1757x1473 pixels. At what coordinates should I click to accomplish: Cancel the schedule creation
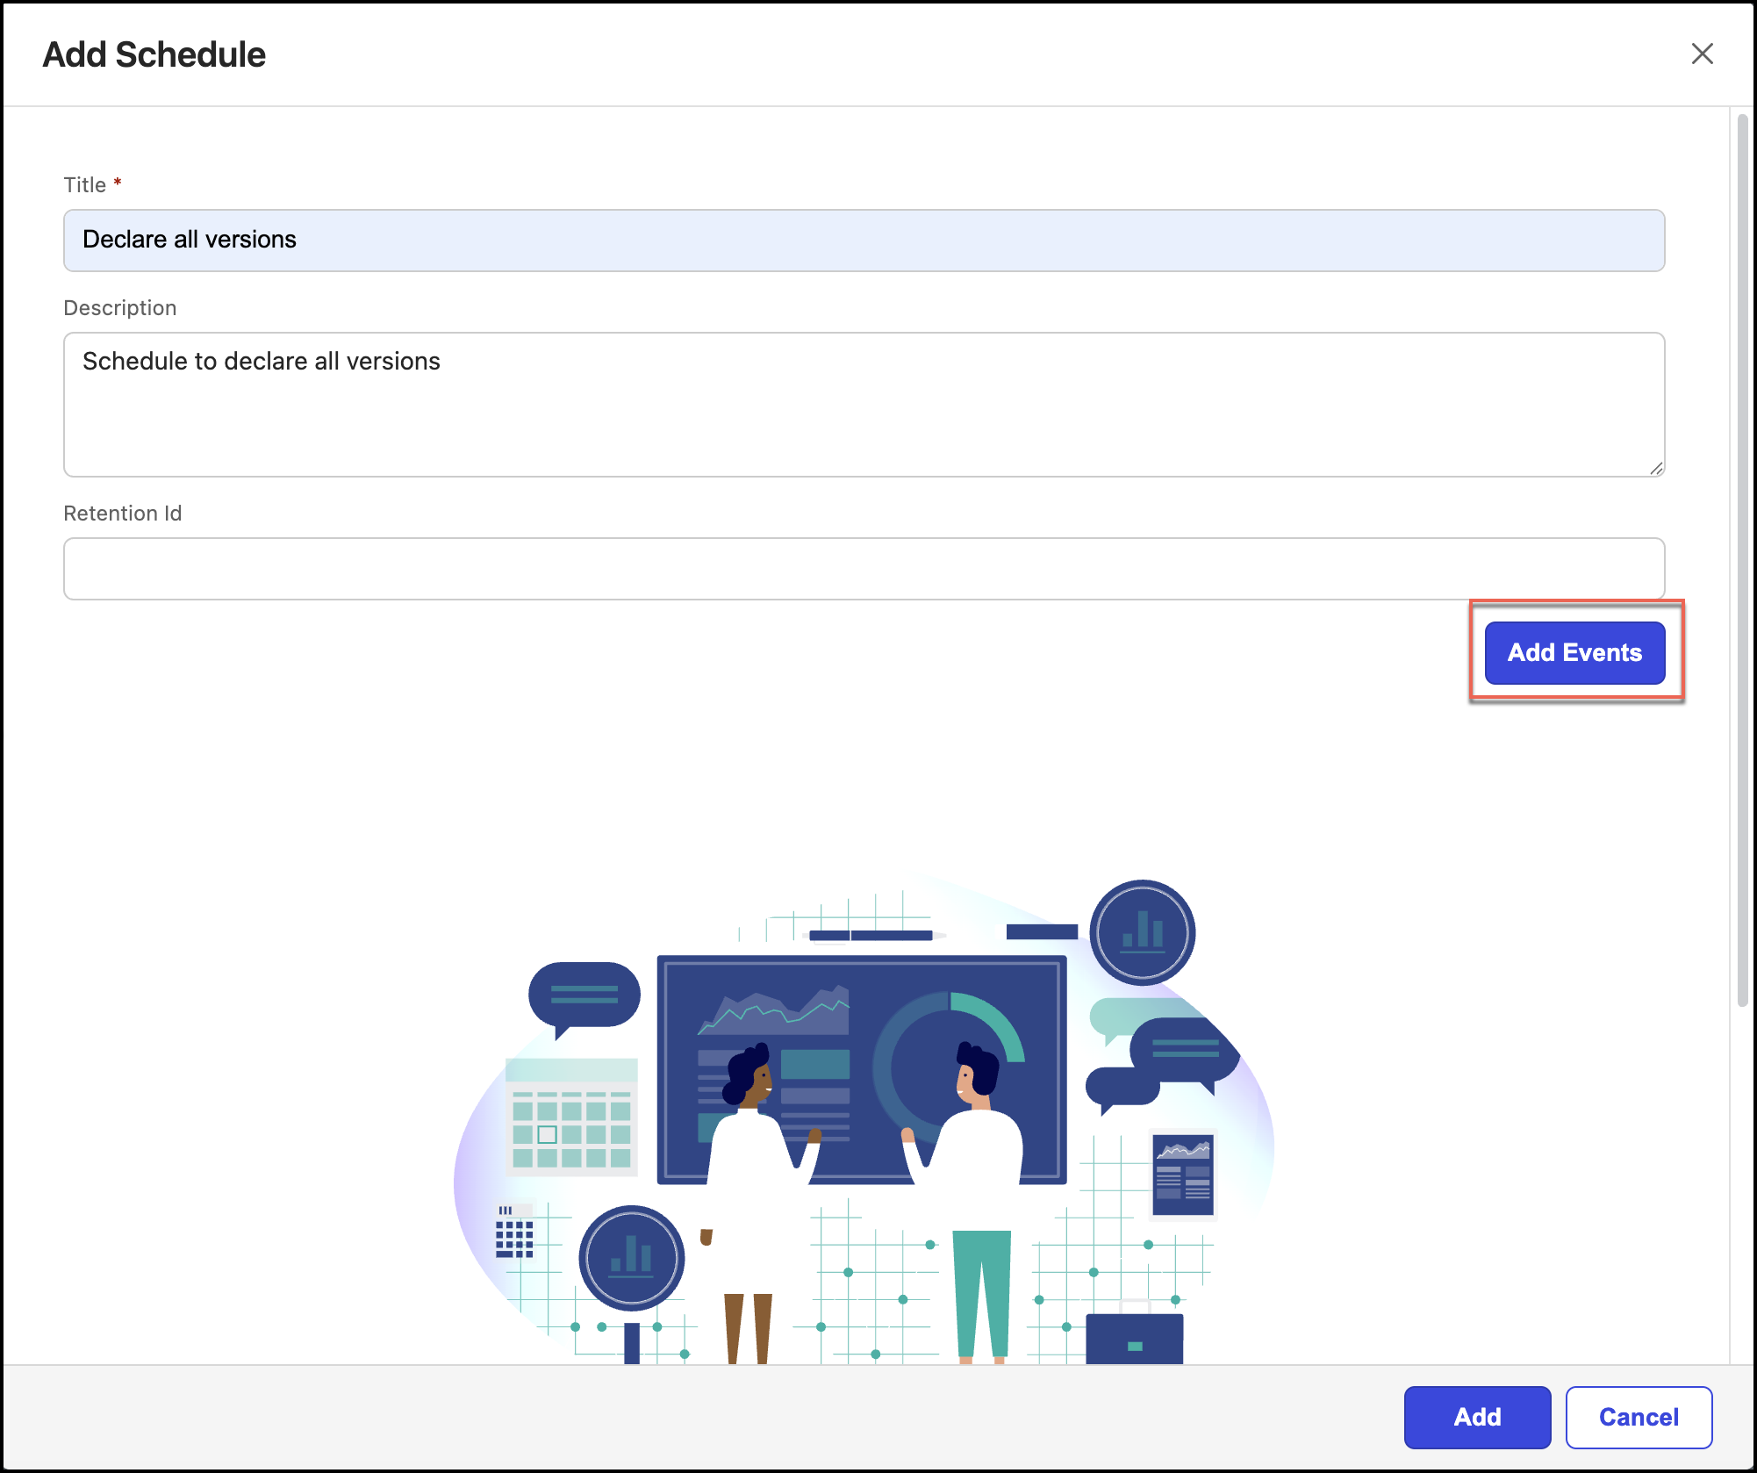click(1638, 1416)
